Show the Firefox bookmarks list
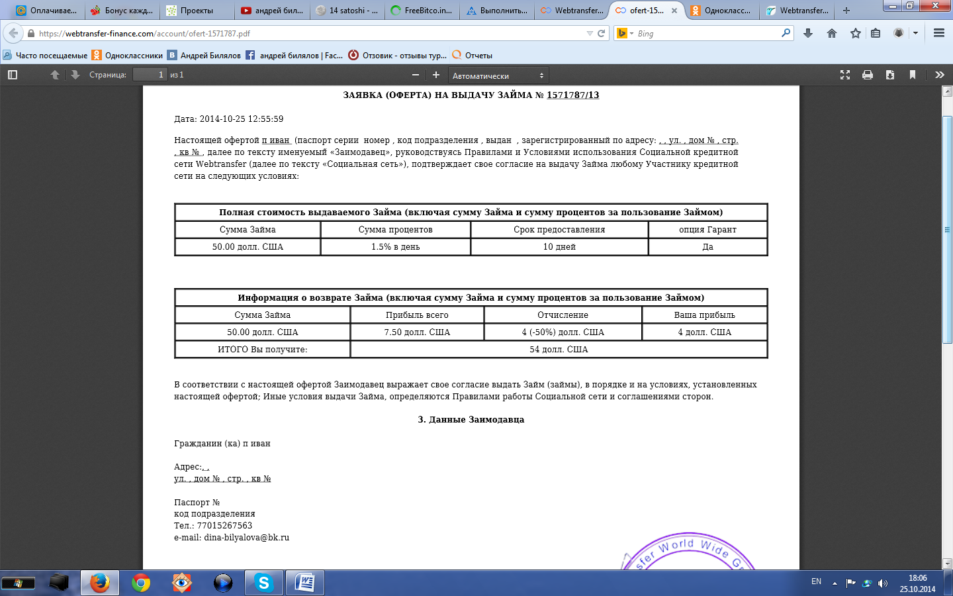 (876, 33)
